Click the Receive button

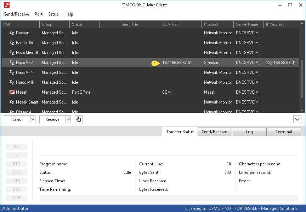pos(52,119)
